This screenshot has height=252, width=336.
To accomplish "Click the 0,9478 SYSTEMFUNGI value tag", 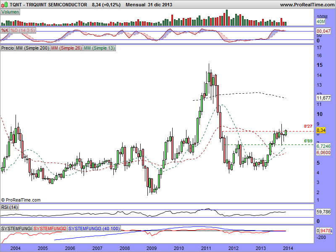I will 324,231.
